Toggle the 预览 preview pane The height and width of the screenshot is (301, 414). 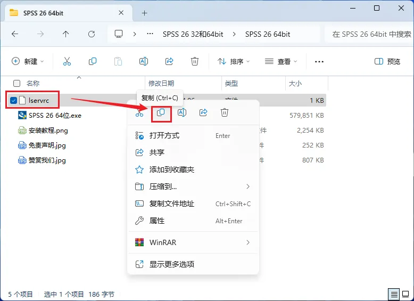coord(387,62)
